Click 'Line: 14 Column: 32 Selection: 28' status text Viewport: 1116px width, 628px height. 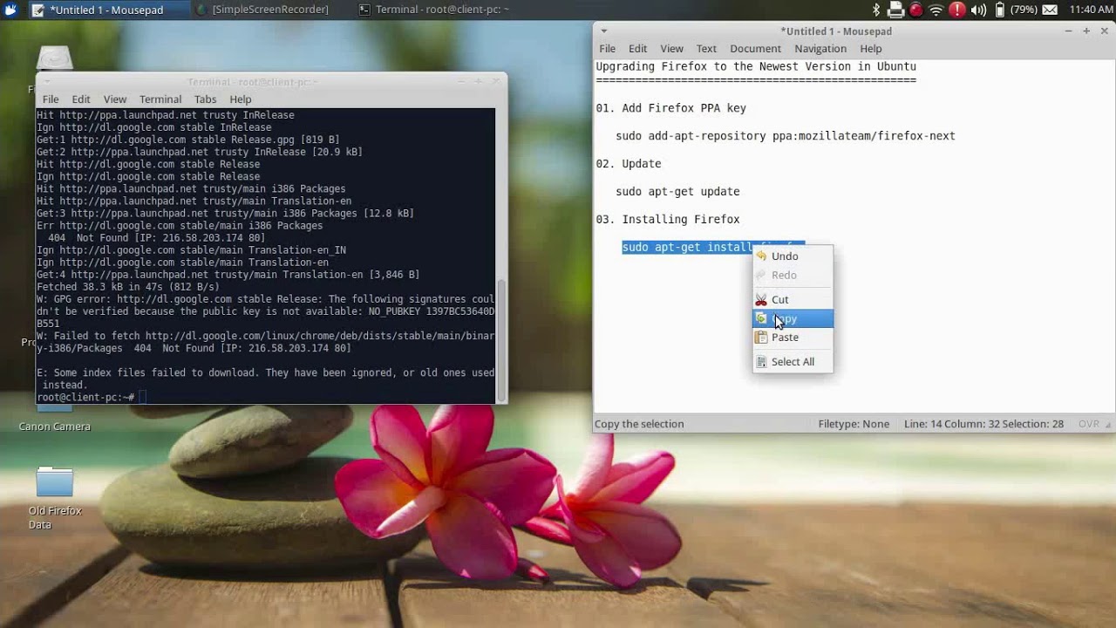(983, 424)
